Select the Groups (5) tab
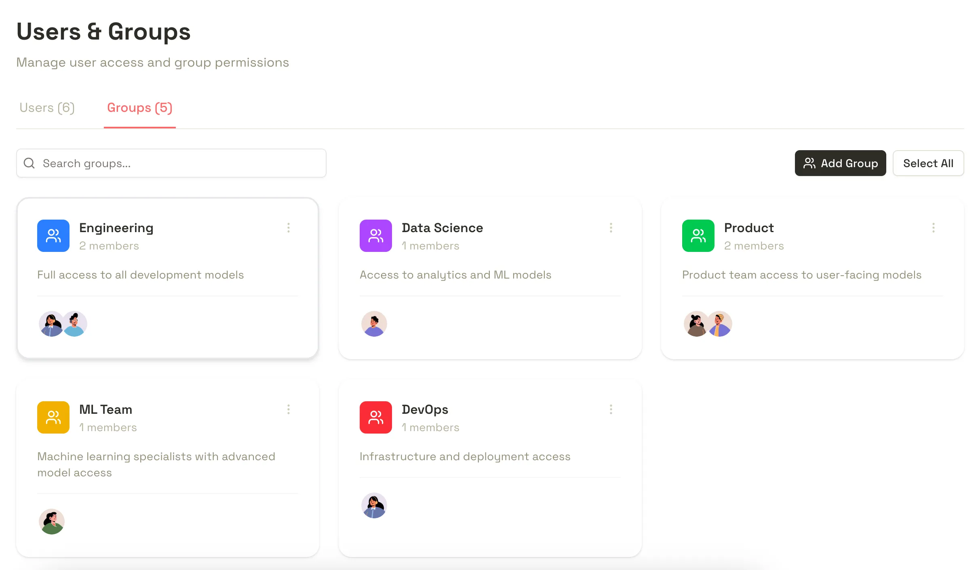978x570 pixels. pos(139,108)
